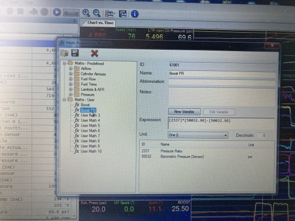Viewport: 295px width, 221px height.
Task: Click the blue play button in toolbar
Action: click(x=57, y=13)
